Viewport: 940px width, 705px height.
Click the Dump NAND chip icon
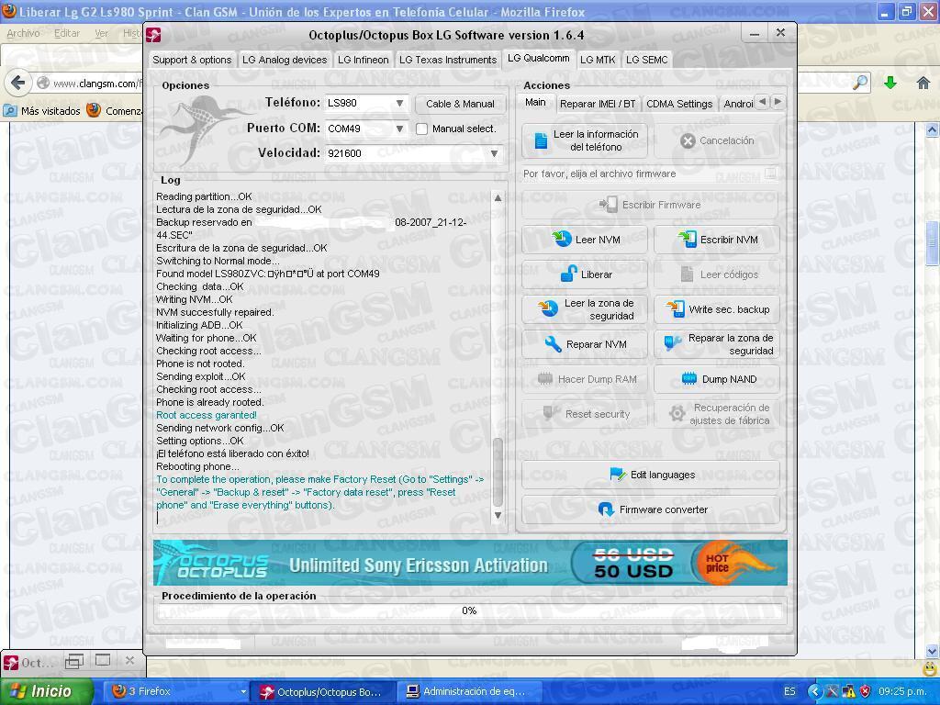(689, 379)
